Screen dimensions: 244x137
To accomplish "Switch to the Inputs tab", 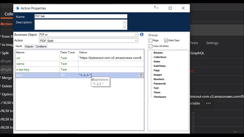I will coord(19,46).
